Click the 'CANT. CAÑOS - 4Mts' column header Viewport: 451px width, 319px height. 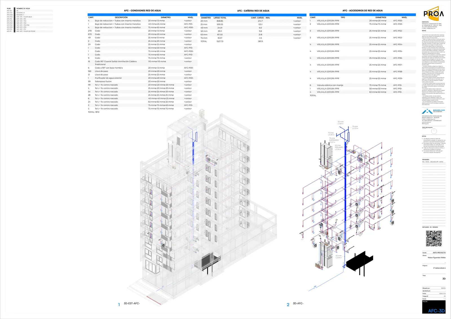(260, 18)
